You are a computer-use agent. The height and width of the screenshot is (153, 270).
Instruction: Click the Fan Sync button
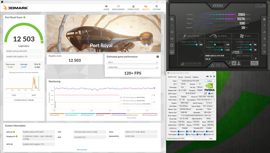254,63
